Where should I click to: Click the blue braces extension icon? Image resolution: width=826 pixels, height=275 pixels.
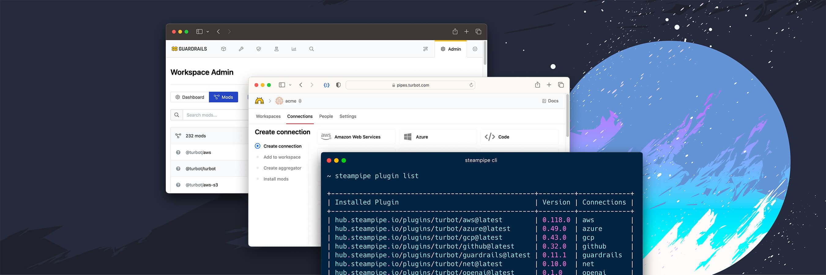point(326,85)
